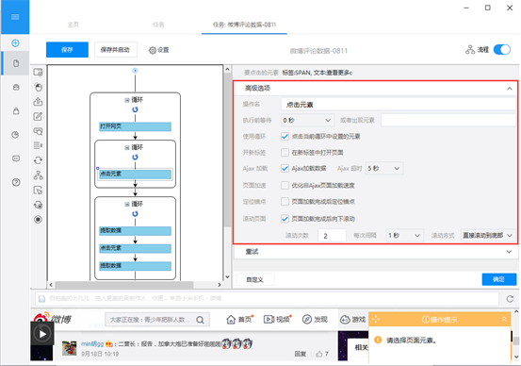Select the dropdown list switch tool

point(39,145)
